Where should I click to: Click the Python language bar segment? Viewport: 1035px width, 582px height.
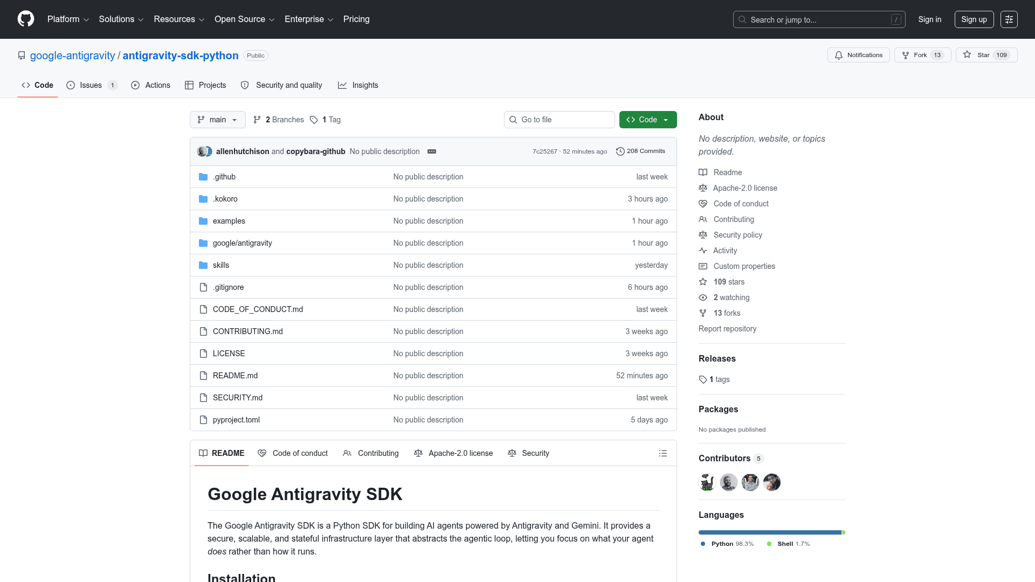pos(770,532)
